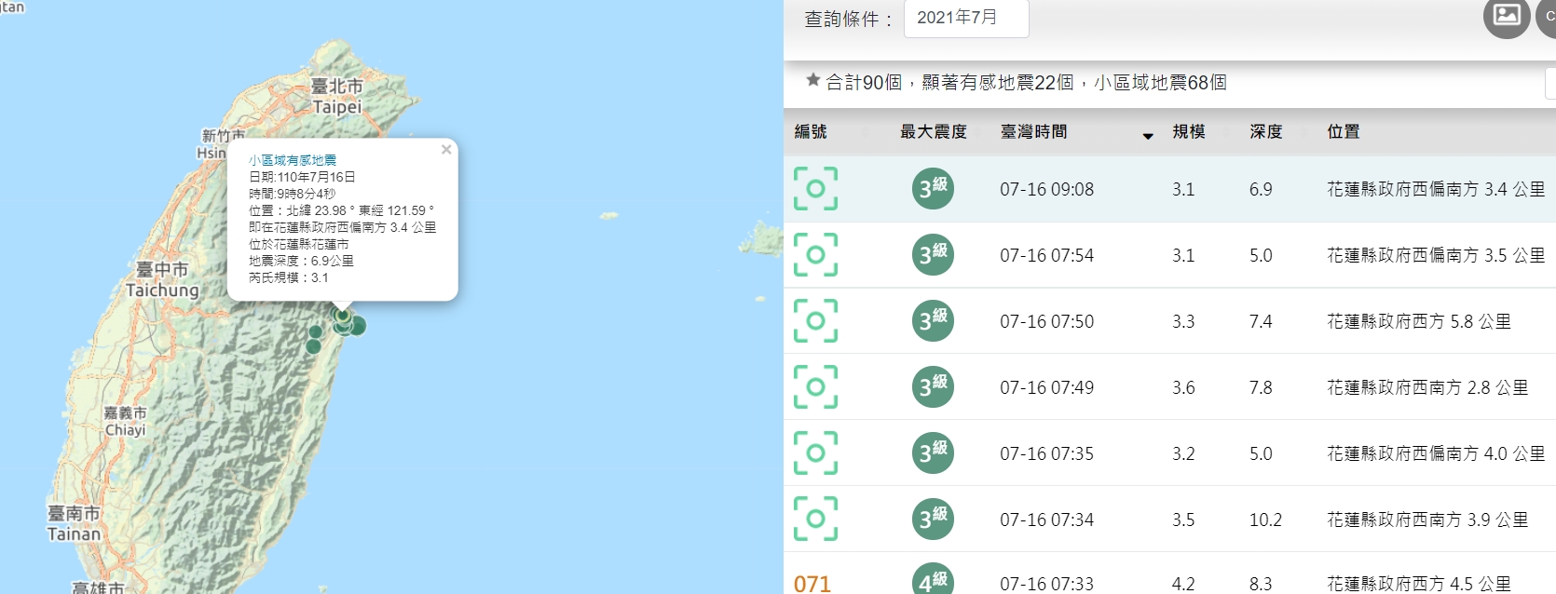The width and height of the screenshot is (1556, 594).
Task: Click the image export round icon
Action: click(1507, 15)
